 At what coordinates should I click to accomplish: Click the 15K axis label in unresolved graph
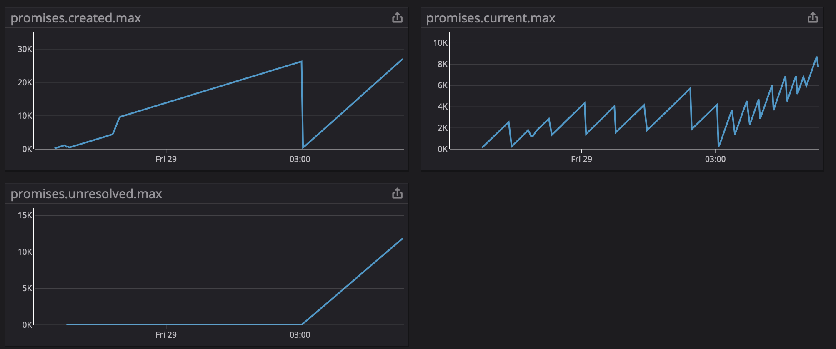coord(25,215)
